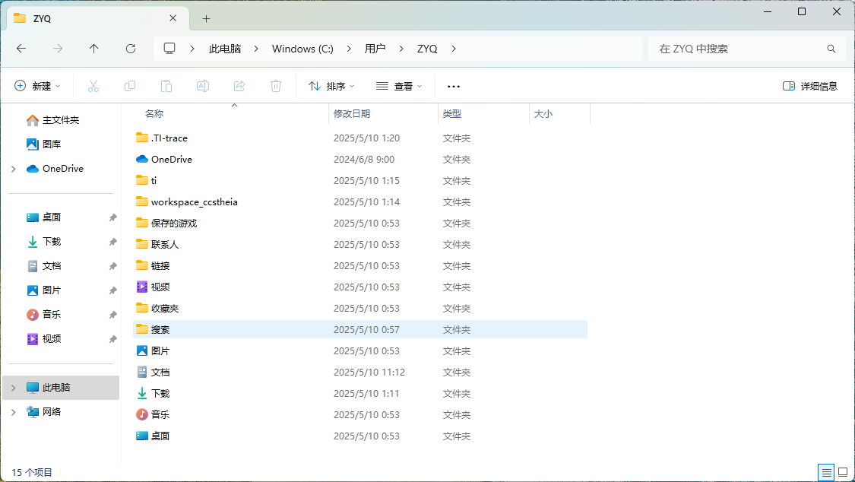Refresh the current folder view
The height and width of the screenshot is (482, 855).
tap(130, 48)
